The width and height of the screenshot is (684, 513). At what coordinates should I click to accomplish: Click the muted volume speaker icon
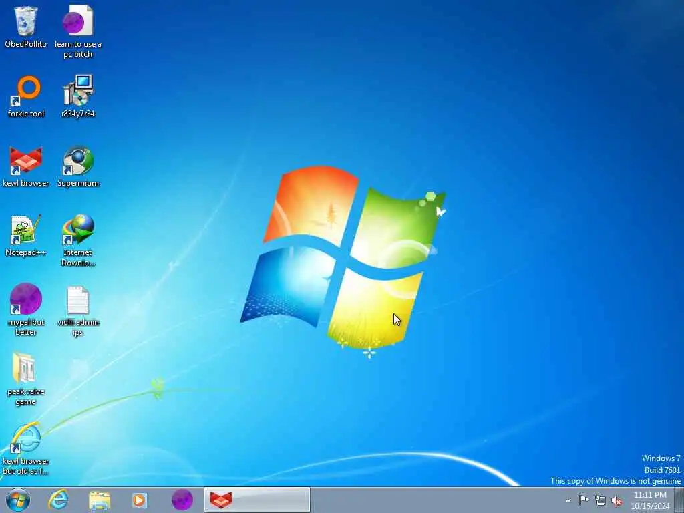(x=617, y=501)
